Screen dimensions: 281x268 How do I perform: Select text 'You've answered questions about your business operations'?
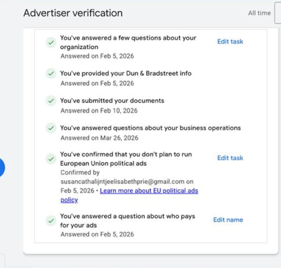[x=150, y=128]
